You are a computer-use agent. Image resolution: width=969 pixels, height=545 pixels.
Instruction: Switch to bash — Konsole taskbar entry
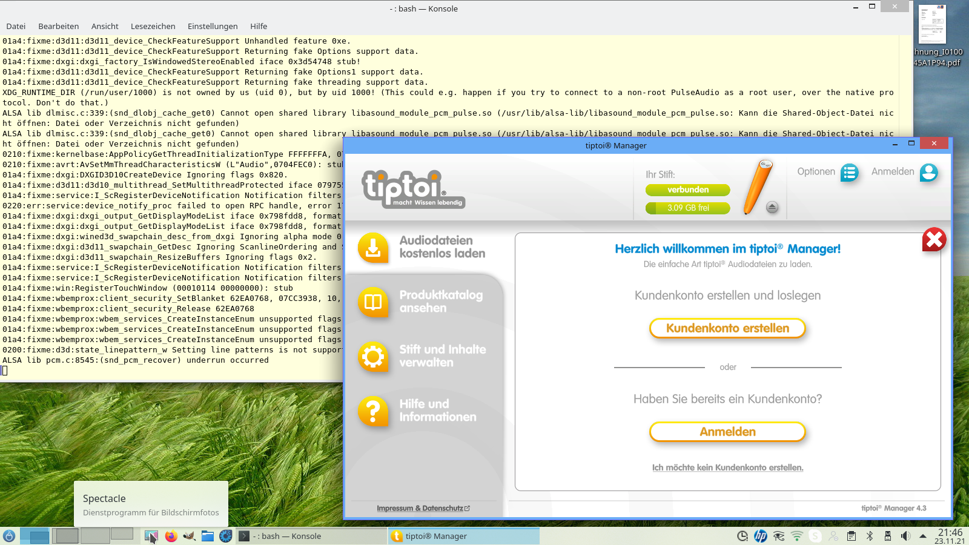click(311, 536)
